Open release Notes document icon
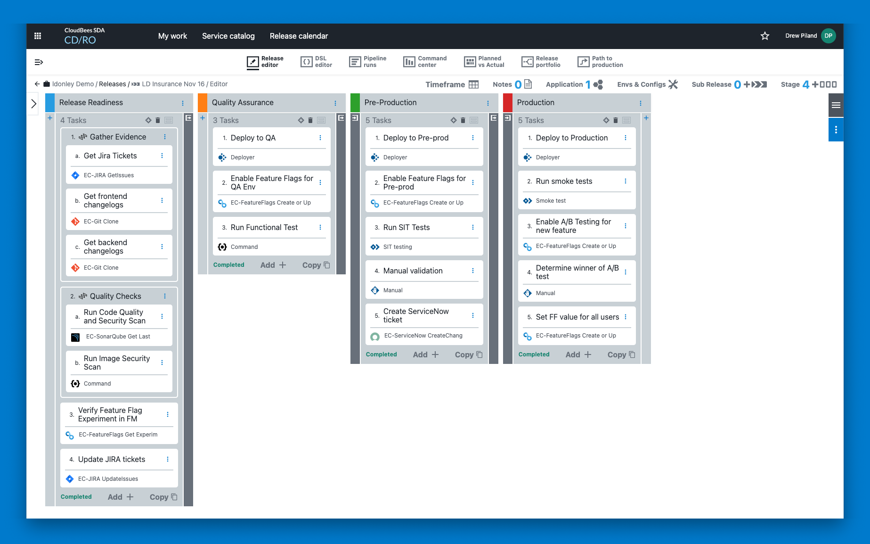The height and width of the screenshot is (544, 870). point(528,84)
